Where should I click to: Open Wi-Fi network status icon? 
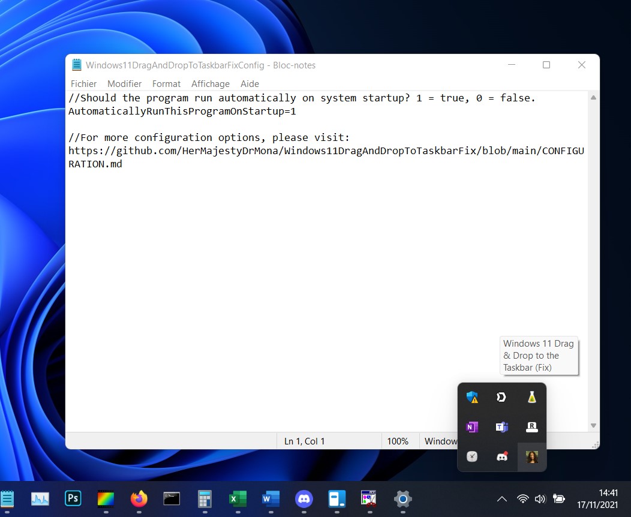click(523, 499)
